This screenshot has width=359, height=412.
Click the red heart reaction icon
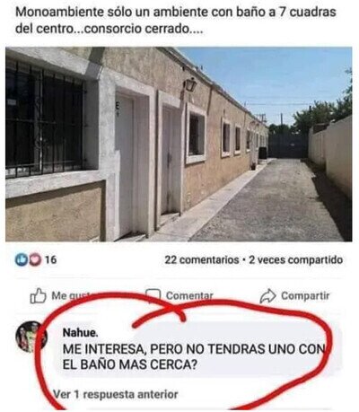pyautogui.click(x=35, y=259)
